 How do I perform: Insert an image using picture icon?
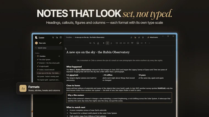click(x=138, y=43)
